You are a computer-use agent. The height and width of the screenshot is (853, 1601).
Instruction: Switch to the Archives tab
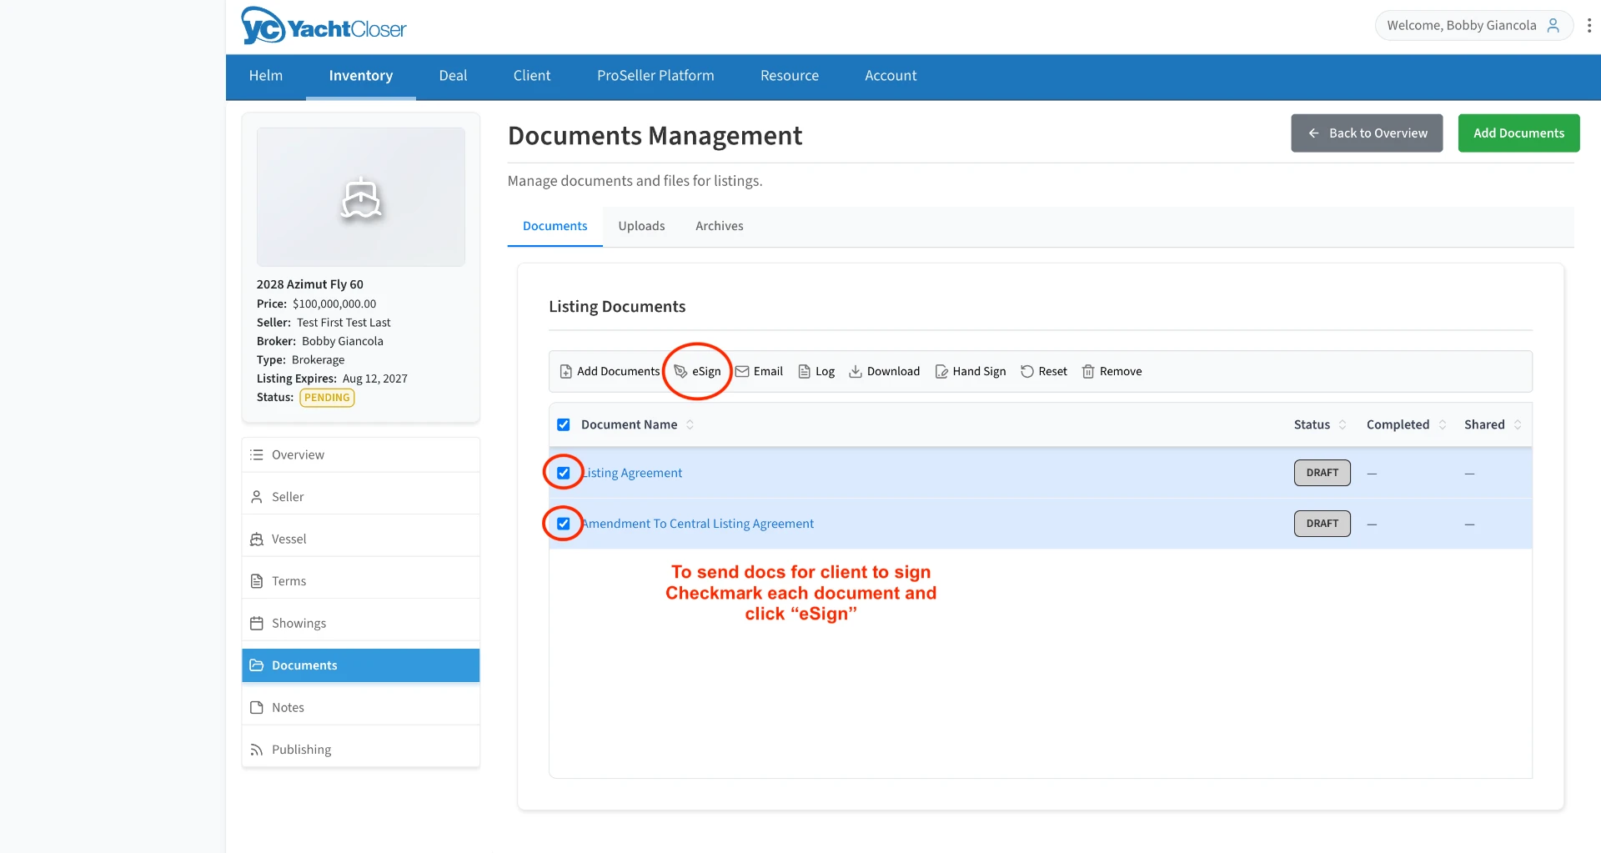coord(720,226)
